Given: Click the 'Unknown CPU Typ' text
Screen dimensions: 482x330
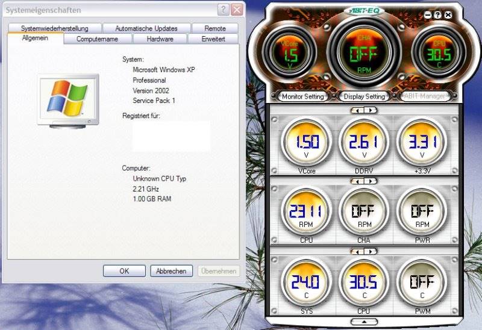Looking at the screenshot, I should (x=160, y=178).
